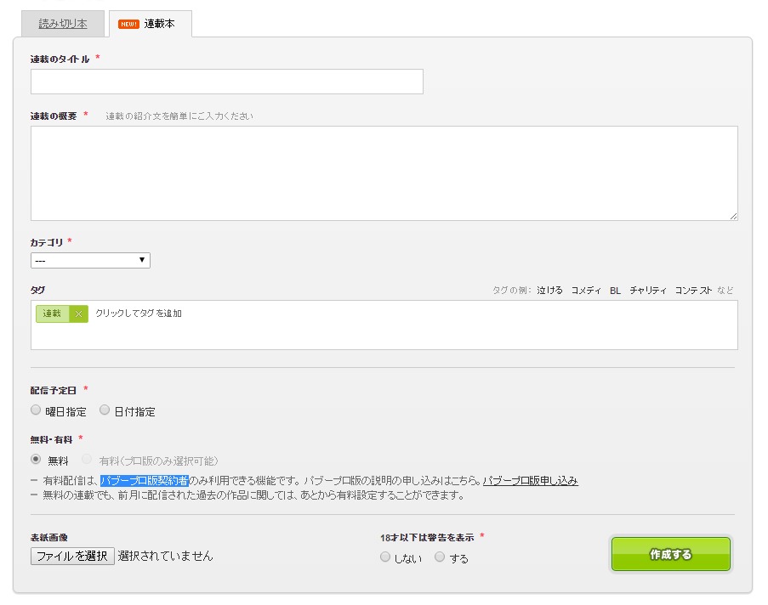Screen dimensions: 768x605
Task: Click the hint 連載の紹介文を簡単にご入力ください
Action: [x=179, y=116]
